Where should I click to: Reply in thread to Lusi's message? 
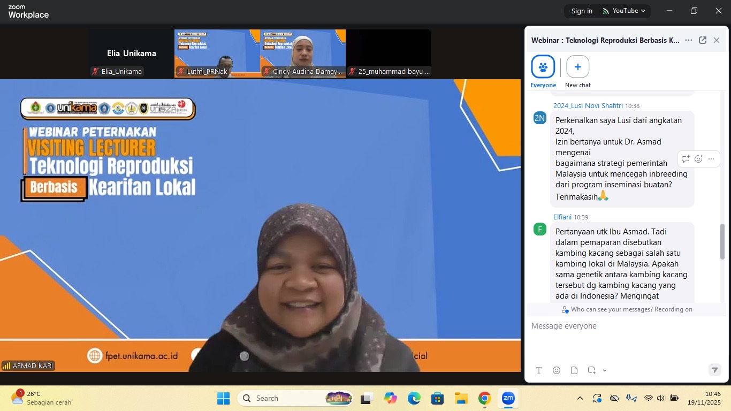686,159
